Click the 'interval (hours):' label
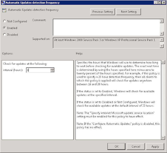 13,70
